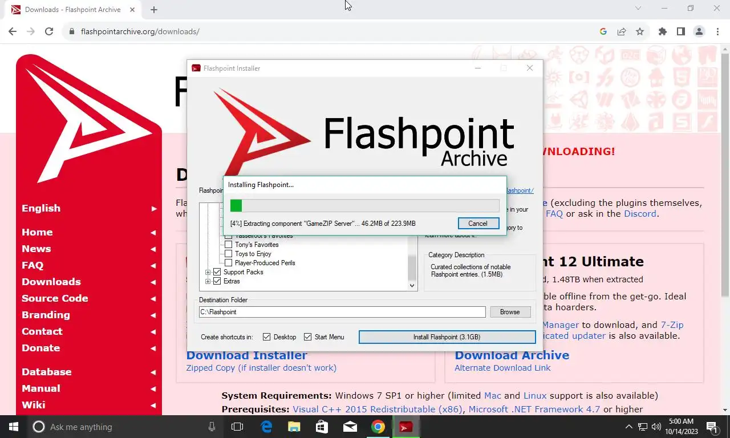Toggle the Desktop shortcut checkbox
This screenshot has height=438, width=730.
(266, 337)
